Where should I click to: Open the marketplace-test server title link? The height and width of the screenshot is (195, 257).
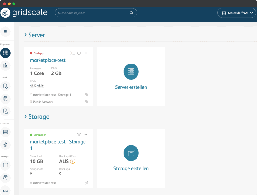coord(48,60)
